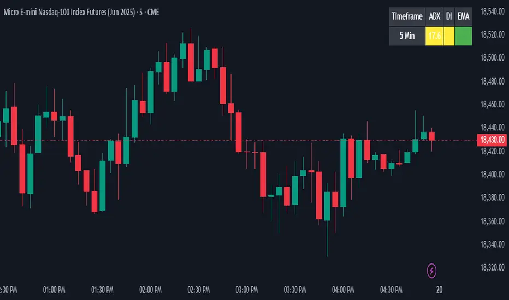Click the 18,480.00 price axis label

(492, 81)
